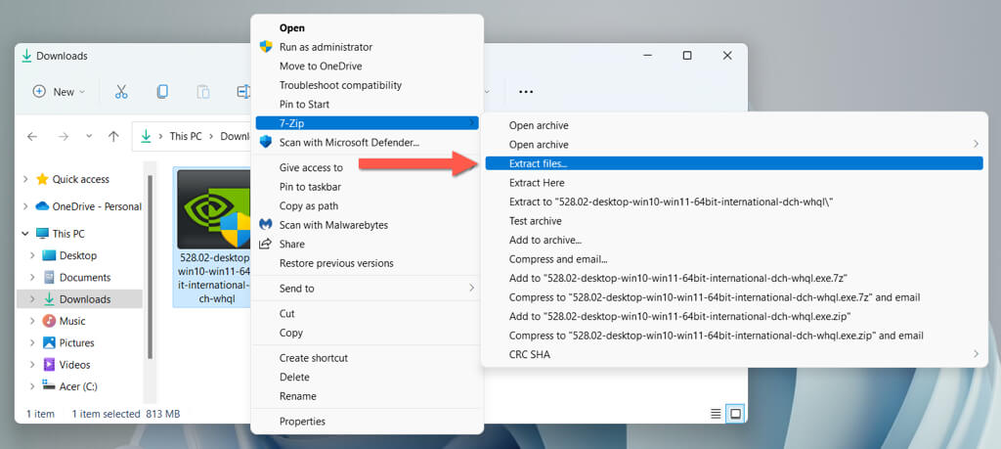Click the administrator shield icon
The height and width of the screenshot is (449, 1001).
click(x=266, y=47)
